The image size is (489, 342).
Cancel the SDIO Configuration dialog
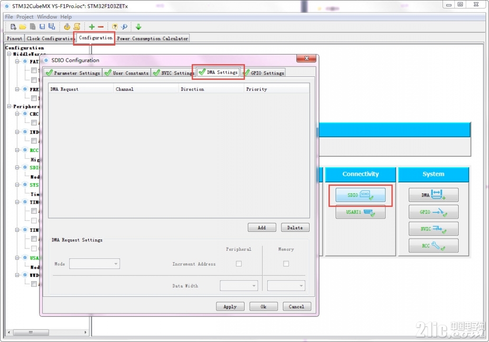[297, 306]
